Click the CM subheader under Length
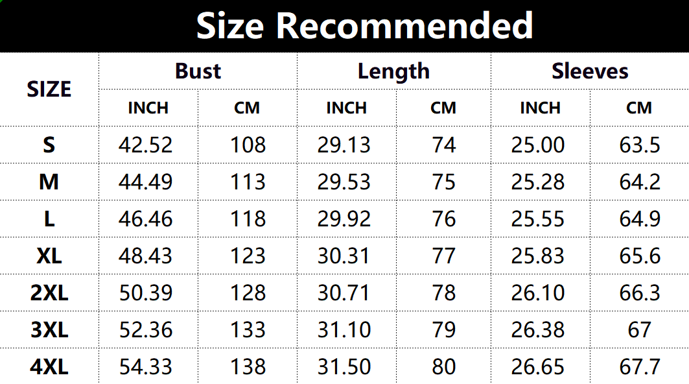This screenshot has width=689, height=384. (x=443, y=108)
